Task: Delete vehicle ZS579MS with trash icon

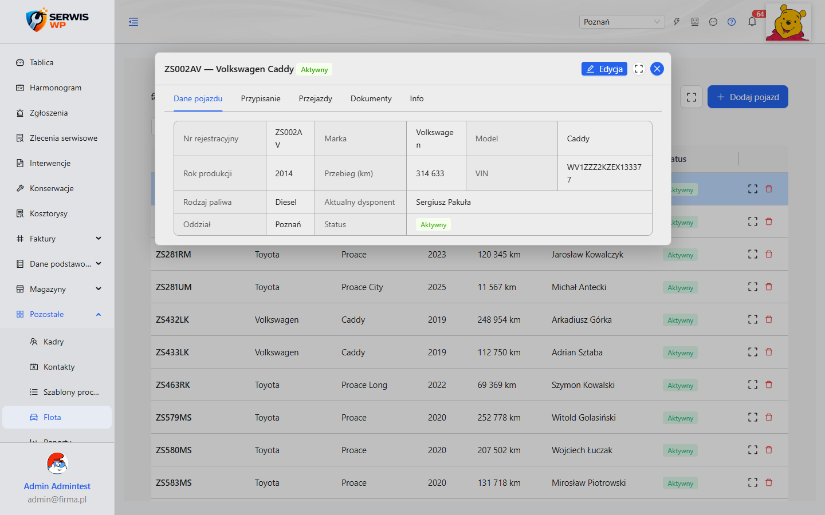Action: (x=769, y=417)
